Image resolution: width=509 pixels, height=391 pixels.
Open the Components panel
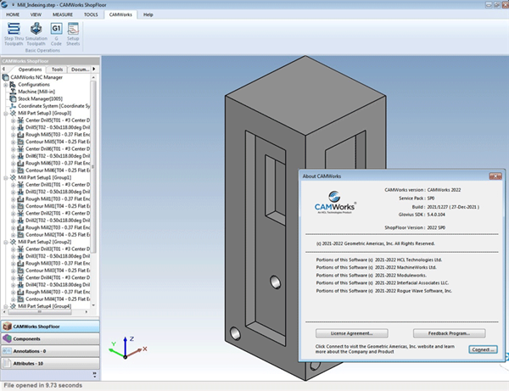coord(50,338)
